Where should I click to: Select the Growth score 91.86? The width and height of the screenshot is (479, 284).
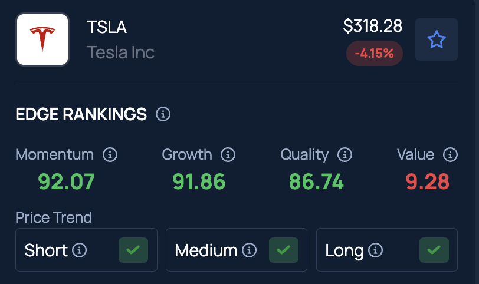[199, 182]
